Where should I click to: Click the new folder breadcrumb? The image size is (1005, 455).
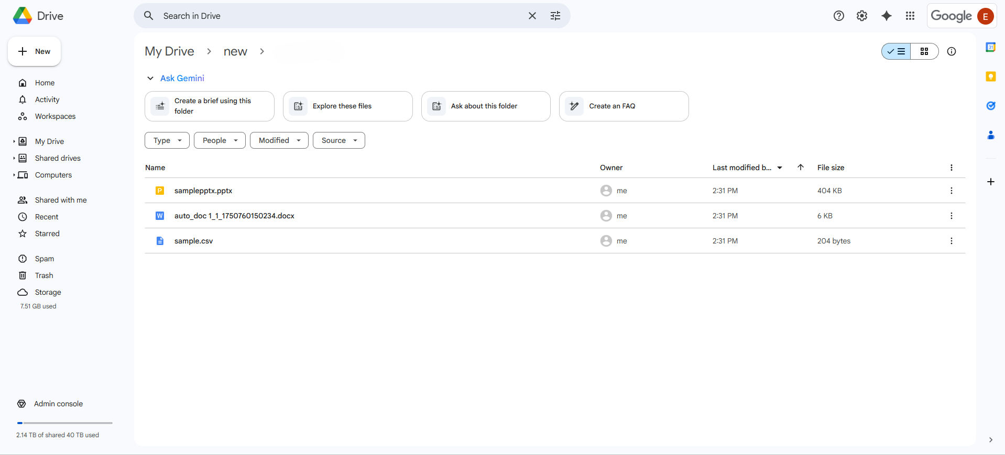(235, 51)
